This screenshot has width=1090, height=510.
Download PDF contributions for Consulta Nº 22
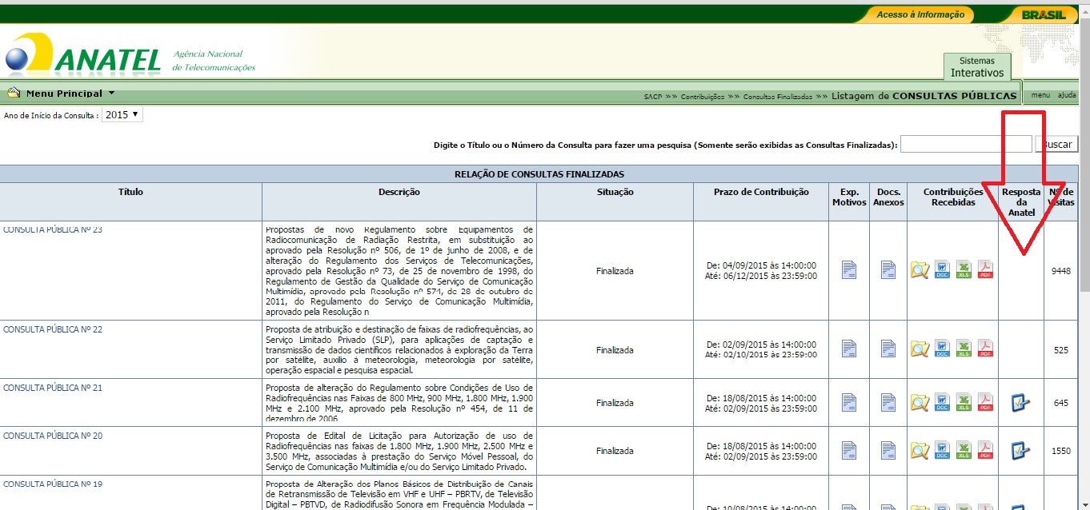[985, 349]
